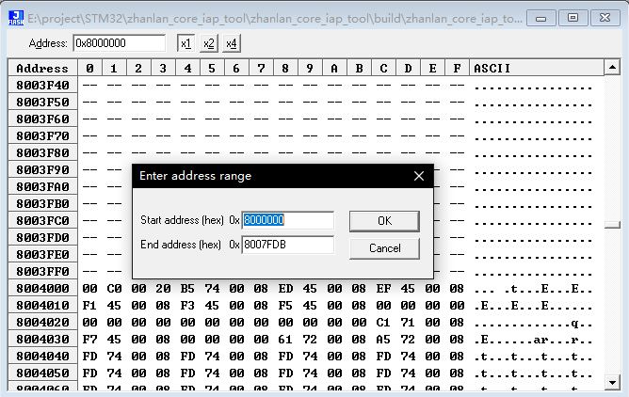629x397 pixels.
Task: Confirm address range with OK button
Action: pyautogui.click(x=384, y=221)
